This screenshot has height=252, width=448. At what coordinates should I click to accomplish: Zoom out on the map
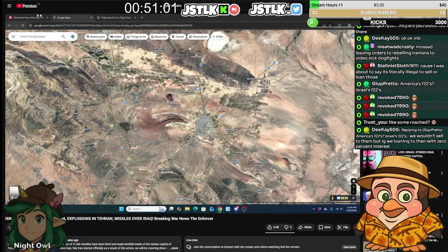tap(353, 192)
